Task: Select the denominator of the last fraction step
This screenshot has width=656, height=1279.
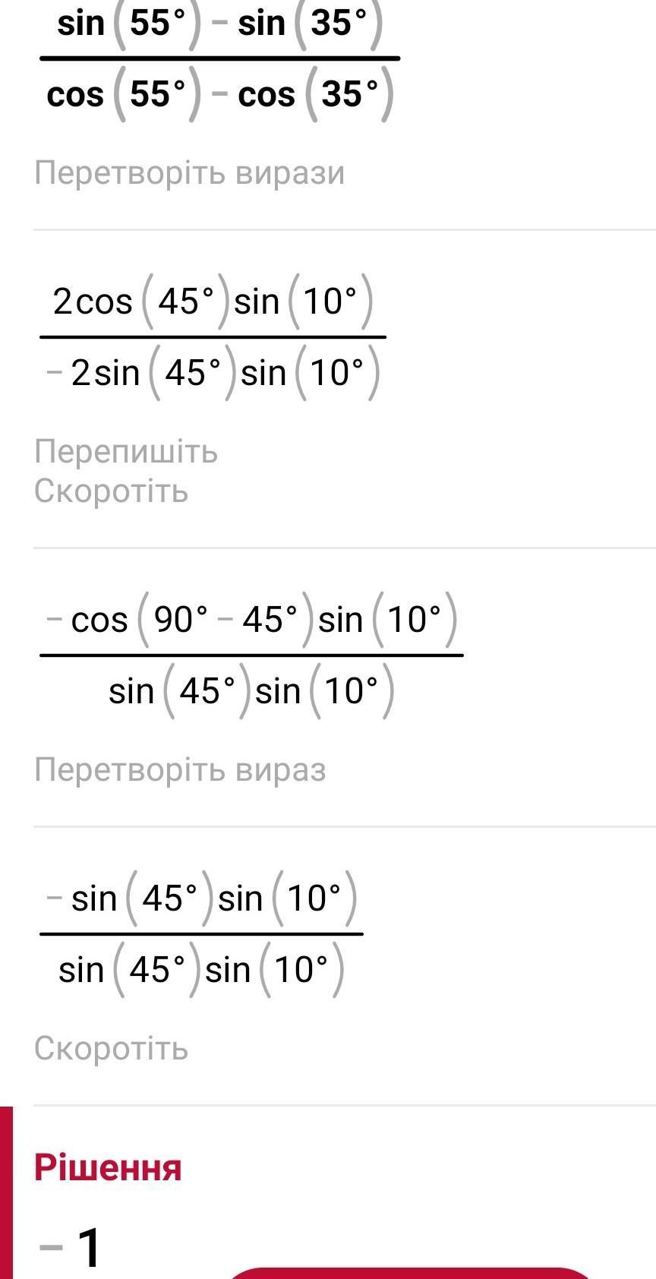Action: 201,971
